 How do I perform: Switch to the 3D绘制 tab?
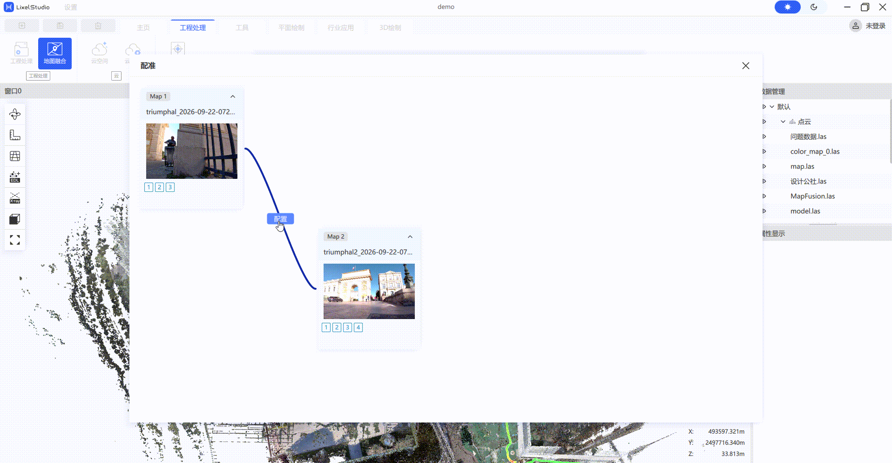point(390,27)
